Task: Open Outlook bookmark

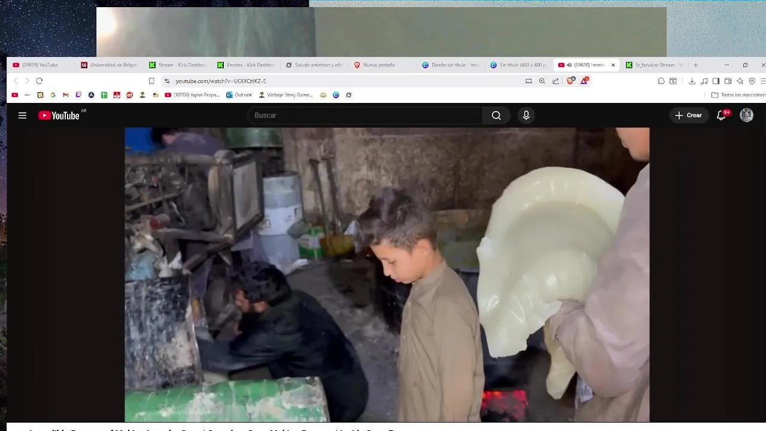Action: click(x=239, y=95)
